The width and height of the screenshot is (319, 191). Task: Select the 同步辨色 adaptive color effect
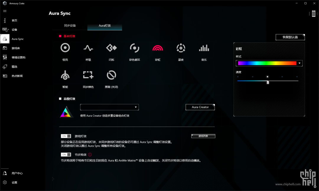[88, 75]
